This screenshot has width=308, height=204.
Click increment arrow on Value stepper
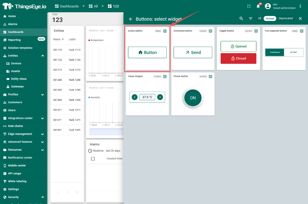(x=160, y=97)
